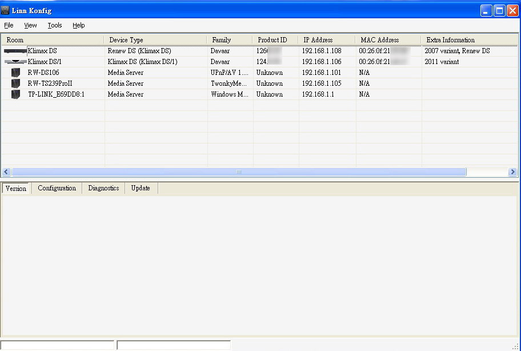Switch to the Configuration tab

(57, 188)
